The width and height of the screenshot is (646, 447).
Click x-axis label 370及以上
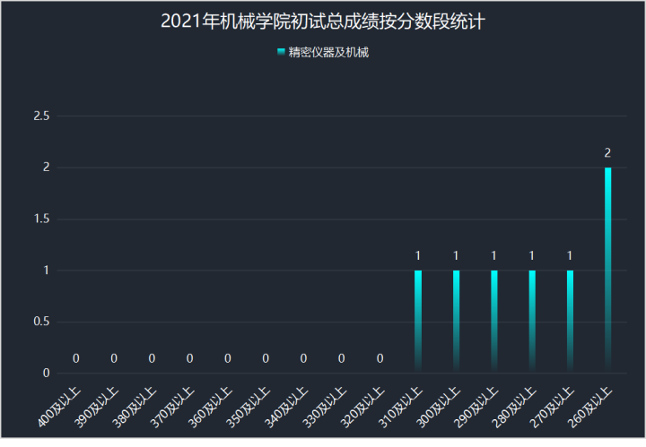pos(173,407)
